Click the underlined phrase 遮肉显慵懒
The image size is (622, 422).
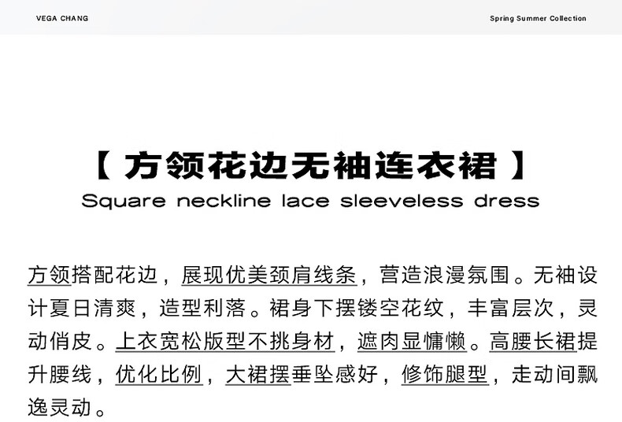[412, 341]
